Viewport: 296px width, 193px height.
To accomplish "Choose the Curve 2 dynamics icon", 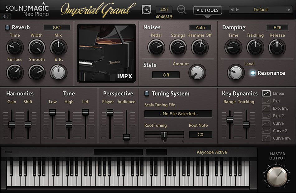I will tap(266, 131).
